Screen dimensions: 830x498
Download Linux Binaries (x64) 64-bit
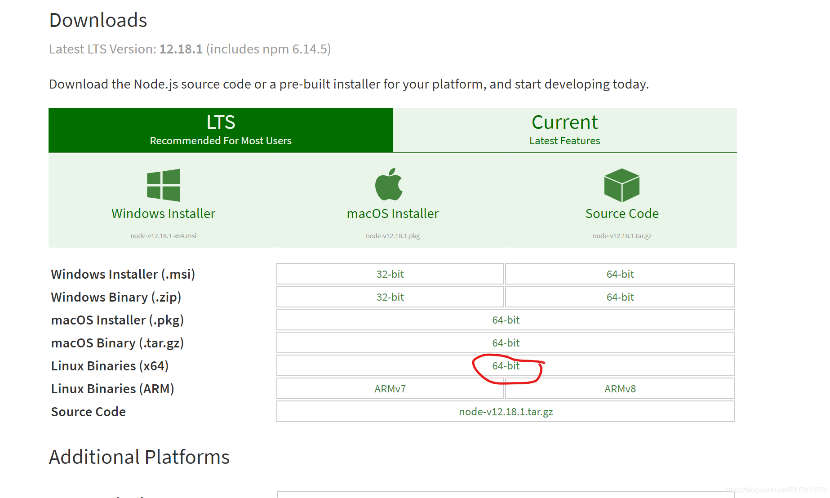pos(506,365)
